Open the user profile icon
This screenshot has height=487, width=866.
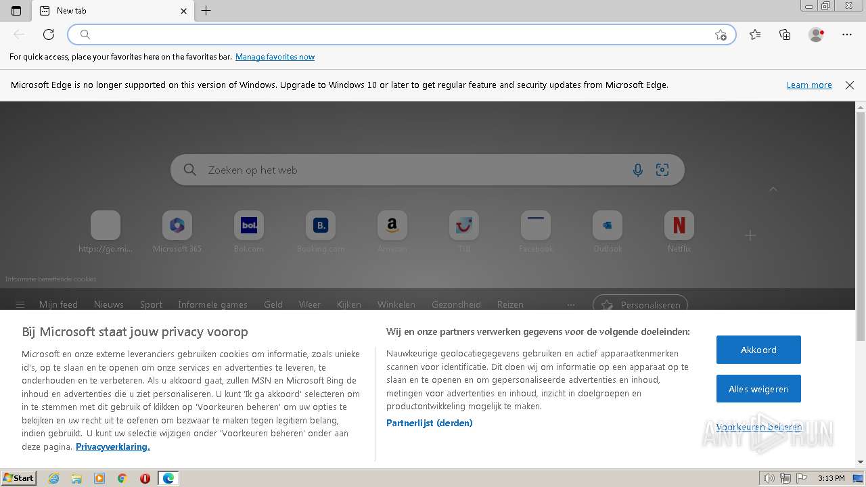coord(817,34)
